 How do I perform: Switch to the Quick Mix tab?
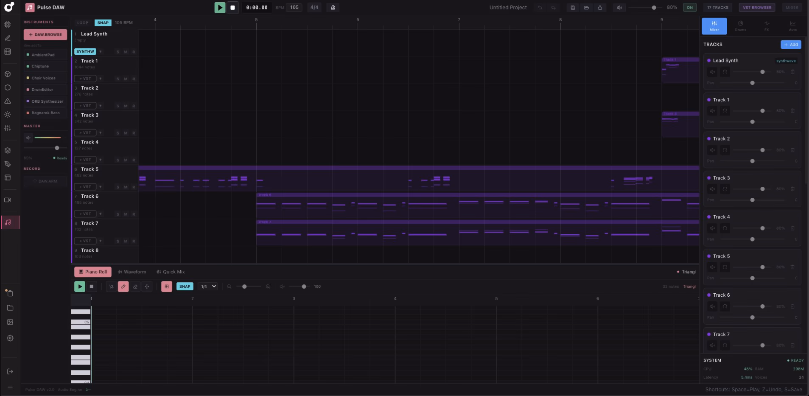point(171,272)
